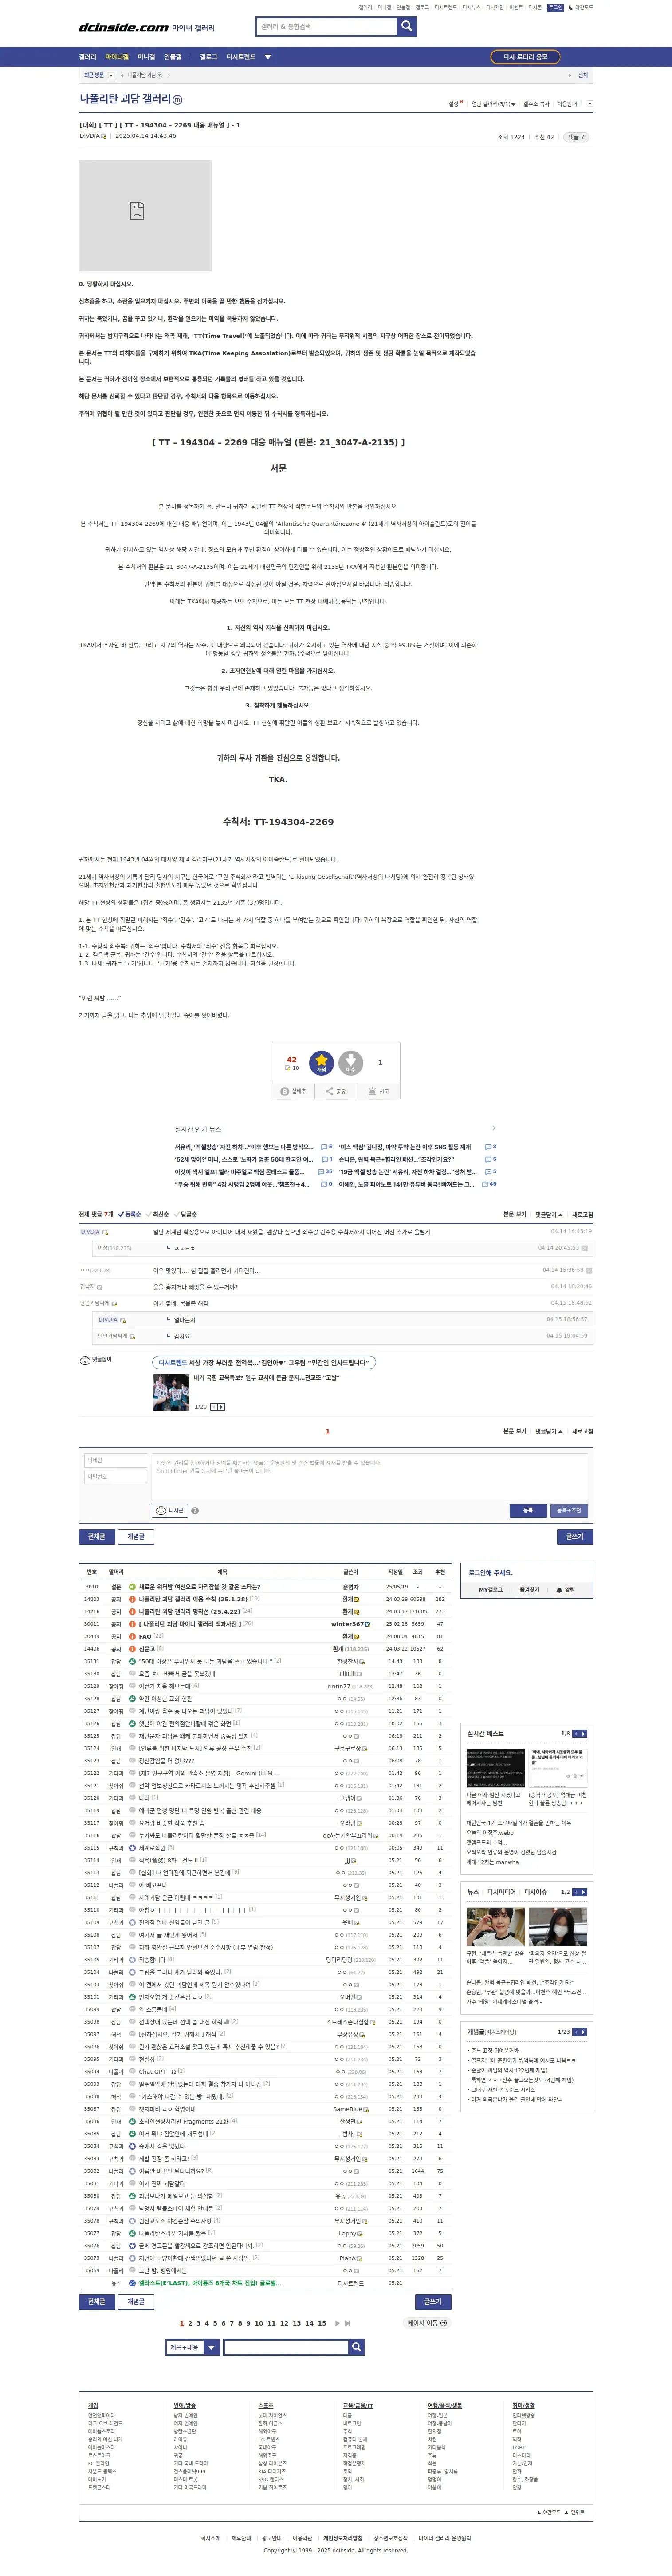Image resolution: width=672 pixels, height=2576 pixels.
Task: Click the pagination next arrow after 15
Action: tap(338, 2323)
